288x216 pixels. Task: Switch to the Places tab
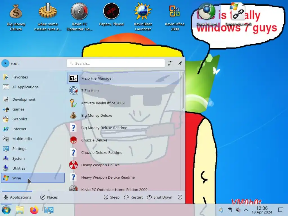[49, 197]
